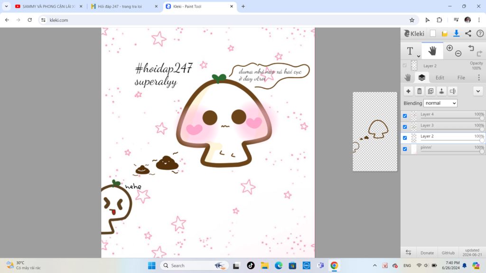Open the weather widget showing 30°C

[24, 265]
